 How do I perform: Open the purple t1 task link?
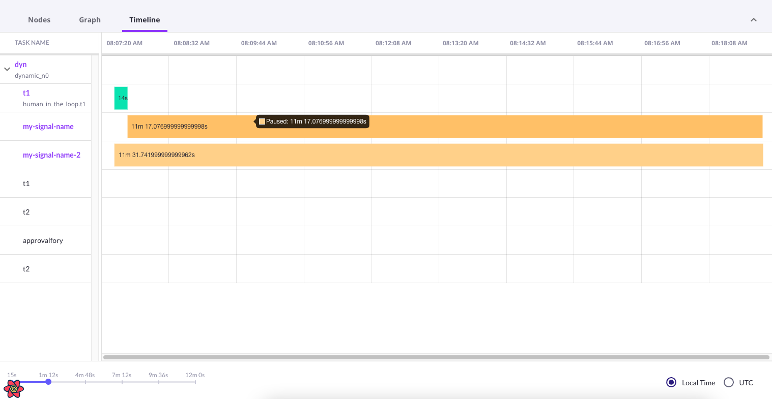(x=26, y=93)
